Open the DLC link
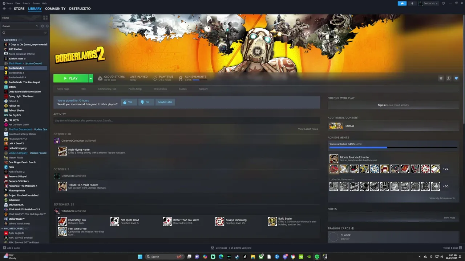465x261 pixels. [x=84, y=89]
